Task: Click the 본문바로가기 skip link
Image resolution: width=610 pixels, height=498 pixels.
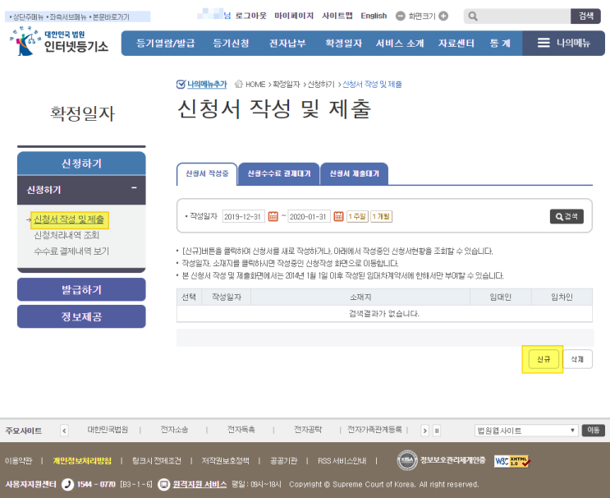Action: click(x=111, y=17)
